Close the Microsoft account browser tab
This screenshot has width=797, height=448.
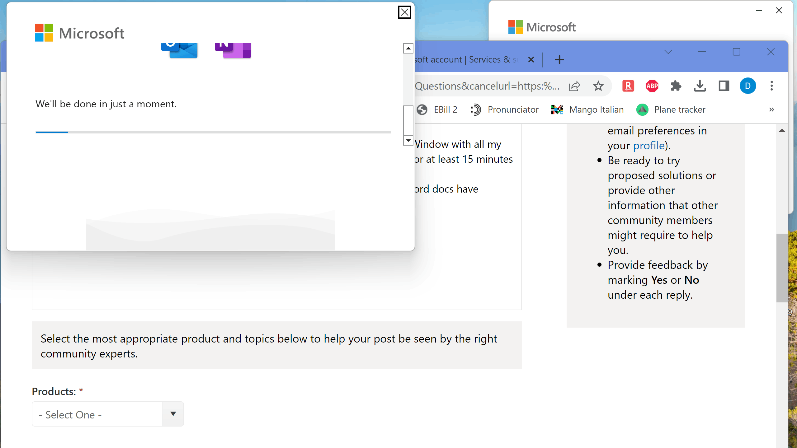click(x=531, y=59)
